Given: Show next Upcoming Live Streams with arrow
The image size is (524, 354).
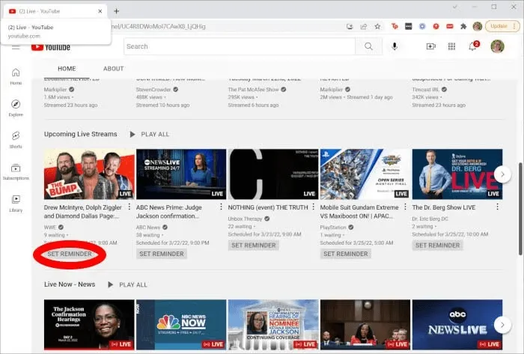Looking at the screenshot, I should 502,174.
